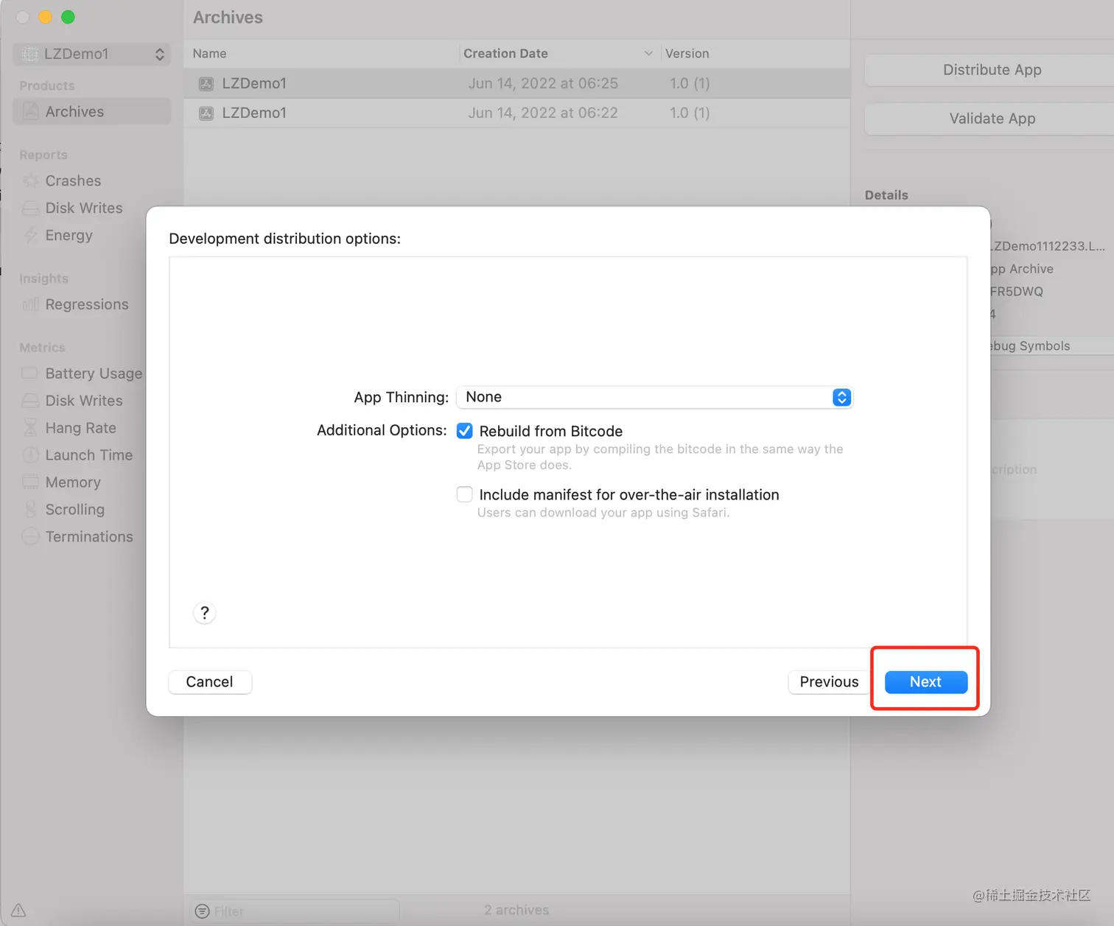Click the Terminations icon
The image size is (1114, 926).
[30, 537]
